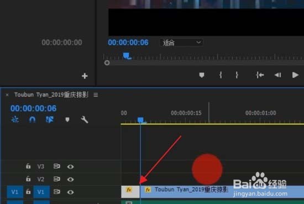
Task: Toggle sync lock for V1
Action: coord(56,192)
